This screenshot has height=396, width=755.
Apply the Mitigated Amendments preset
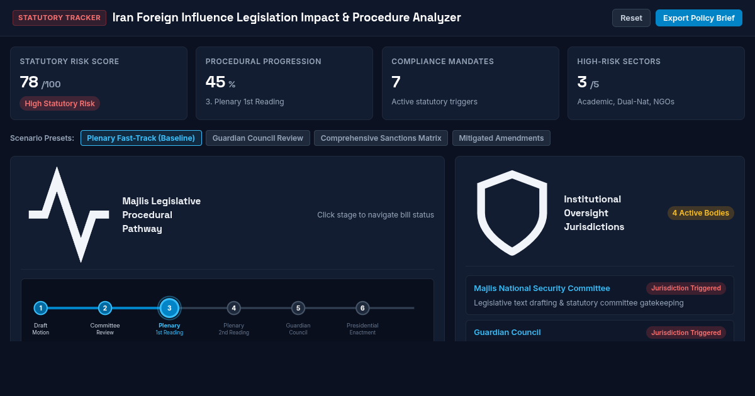coord(501,138)
